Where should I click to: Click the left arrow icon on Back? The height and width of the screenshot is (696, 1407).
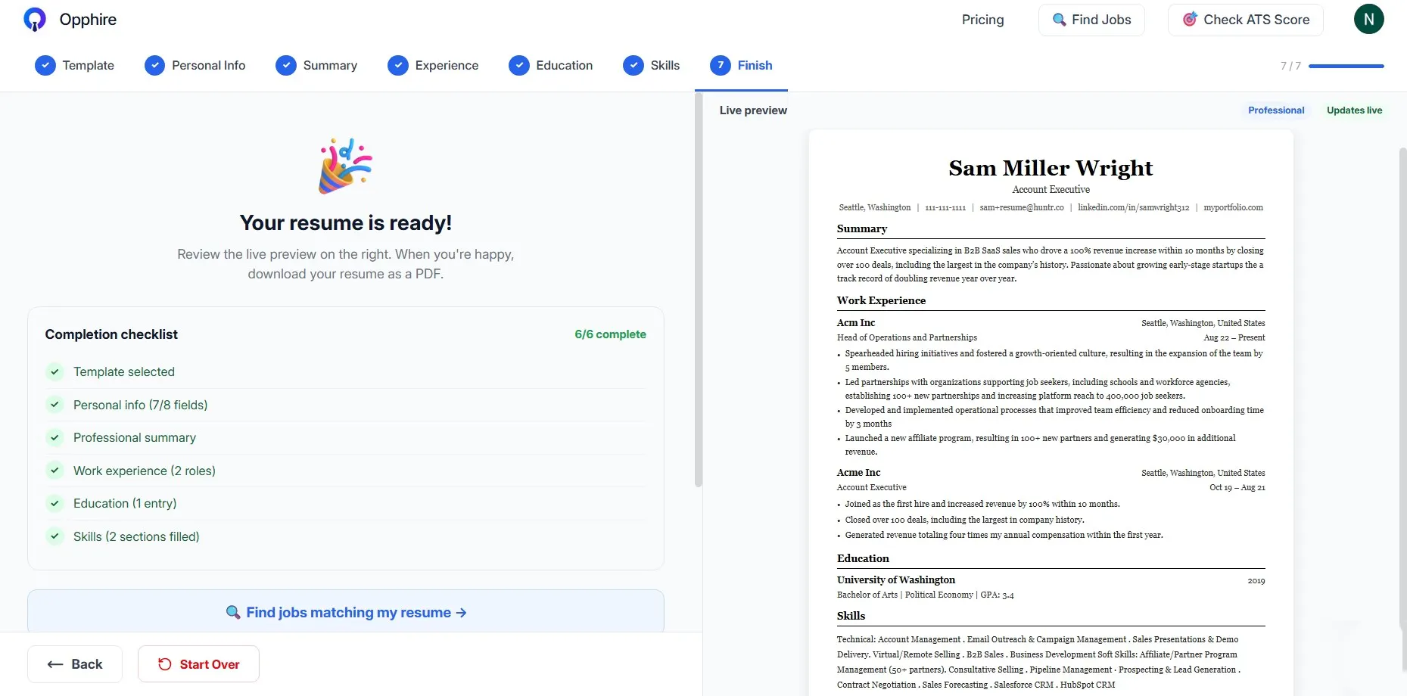pos(55,664)
